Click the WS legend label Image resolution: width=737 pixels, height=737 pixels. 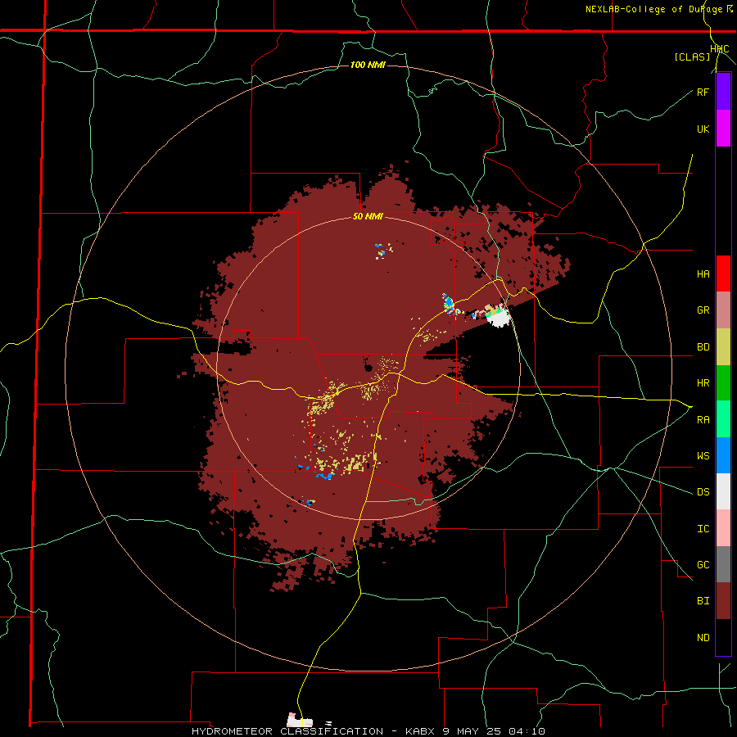(703, 456)
